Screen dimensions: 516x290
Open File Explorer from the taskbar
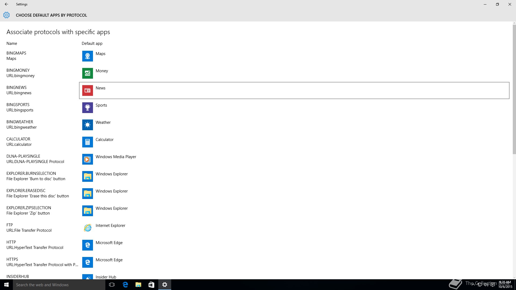tap(138, 285)
